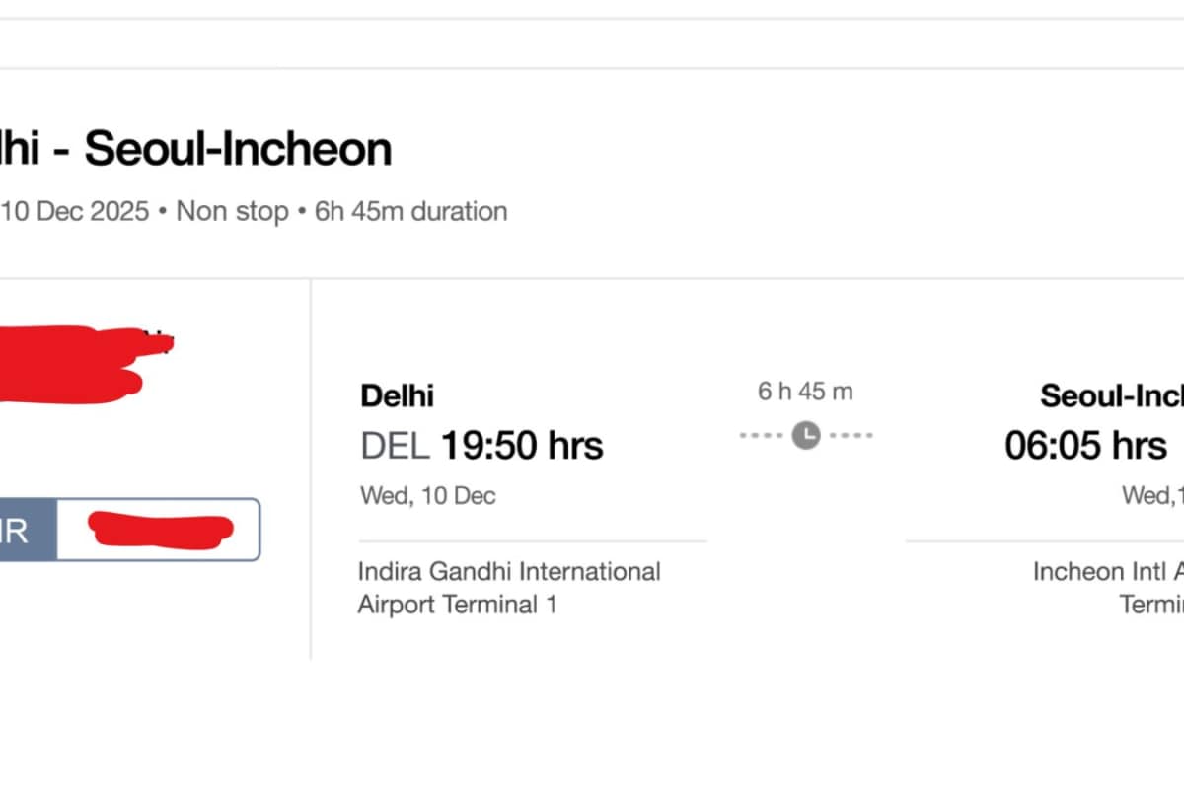The width and height of the screenshot is (1184, 789).
Task: Click the Delhi departure city name
Action: click(397, 396)
